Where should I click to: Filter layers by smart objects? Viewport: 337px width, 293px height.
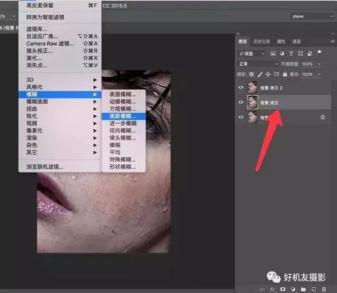coord(310,54)
